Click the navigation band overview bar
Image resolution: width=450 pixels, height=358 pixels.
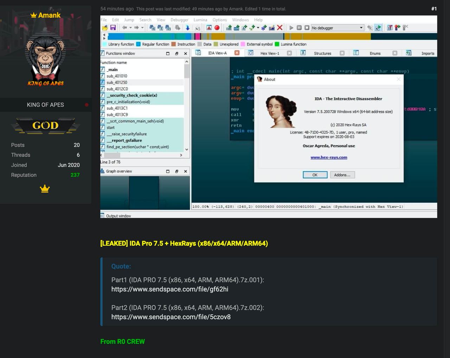[x=272, y=36]
